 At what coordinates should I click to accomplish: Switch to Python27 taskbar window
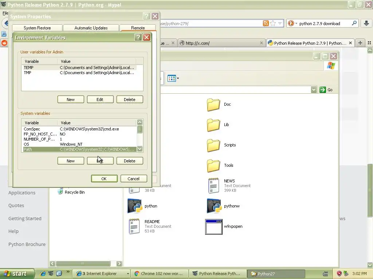(x=276, y=274)
